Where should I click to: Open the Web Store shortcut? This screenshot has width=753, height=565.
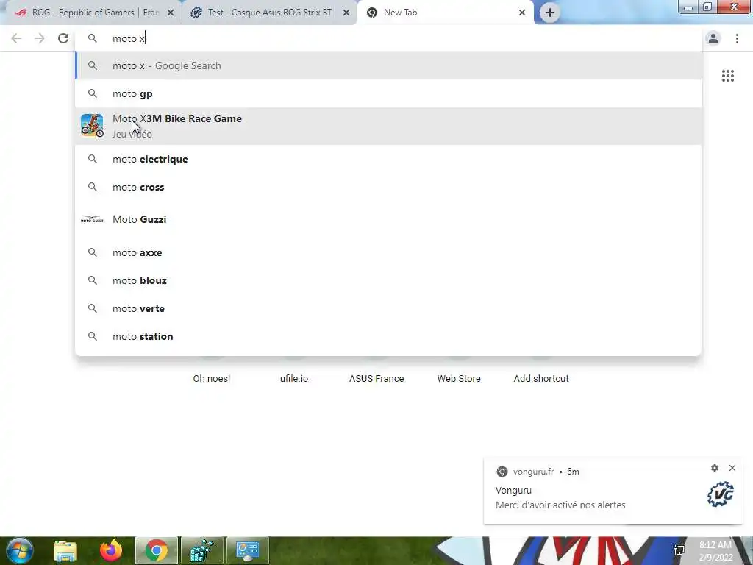459,379
